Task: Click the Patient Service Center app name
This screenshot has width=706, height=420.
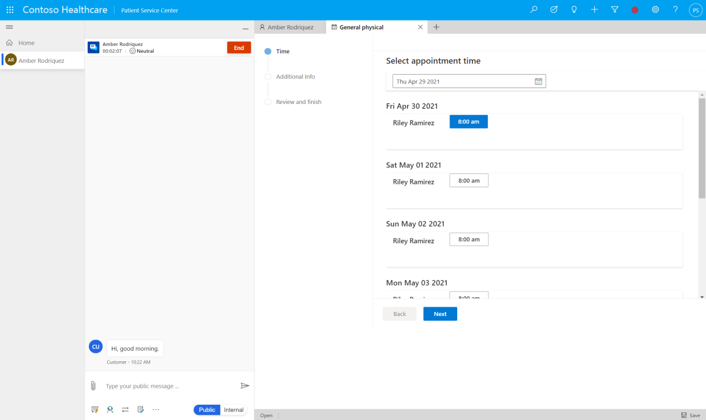Action: point(149,11)
